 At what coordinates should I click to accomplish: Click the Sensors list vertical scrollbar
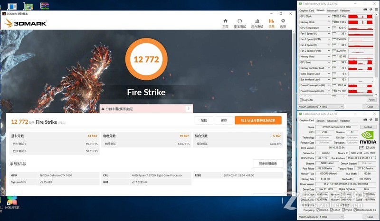376,47
